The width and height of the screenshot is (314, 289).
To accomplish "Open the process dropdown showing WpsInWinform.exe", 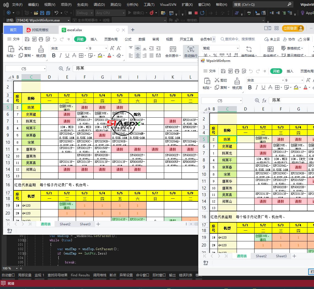I will (43, 20).
